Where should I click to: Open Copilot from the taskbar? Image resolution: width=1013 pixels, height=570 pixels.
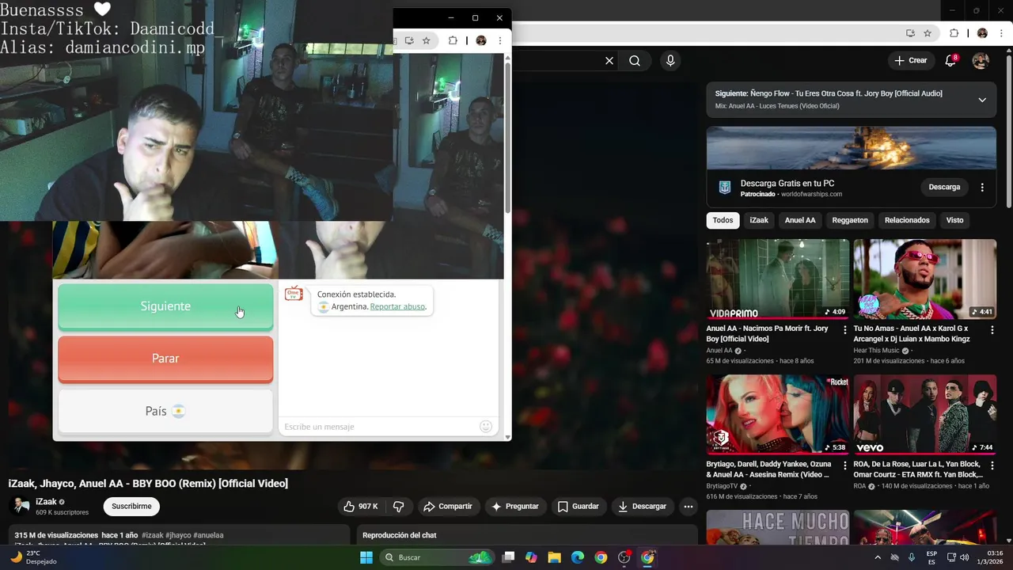click(531, 557)
